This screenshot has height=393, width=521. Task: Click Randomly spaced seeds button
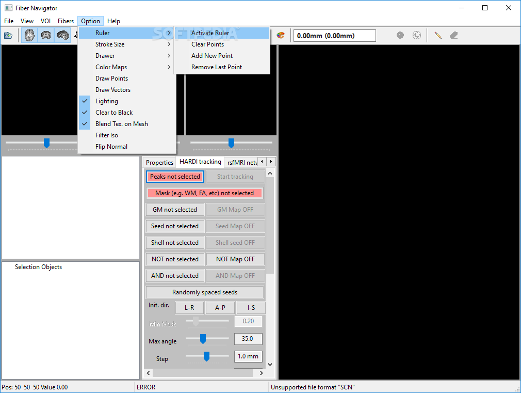tap(205, 292)
